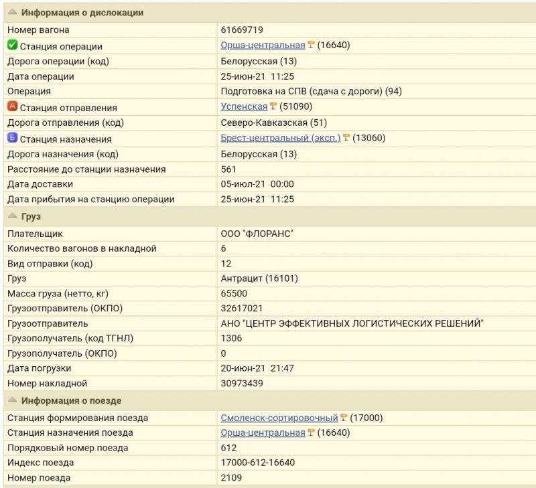This screenshot has height=488, width=536.
Task: Click red A icon beside Станция отправления
Action: pyautogui.click(x=12, y=106)
